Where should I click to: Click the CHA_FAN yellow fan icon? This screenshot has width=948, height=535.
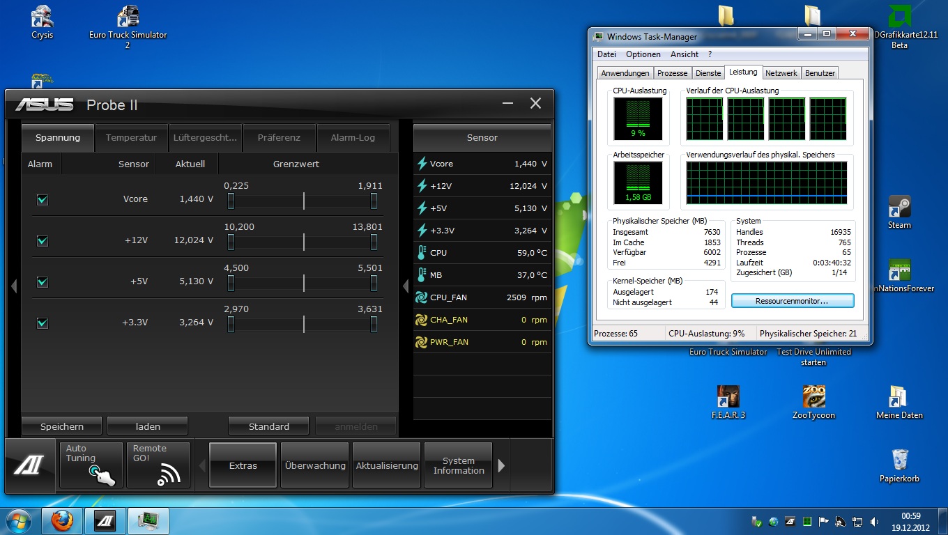pos(422,320)
